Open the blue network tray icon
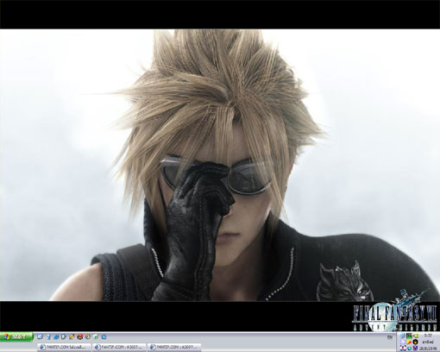440x352 pixels. click(403, 336)
